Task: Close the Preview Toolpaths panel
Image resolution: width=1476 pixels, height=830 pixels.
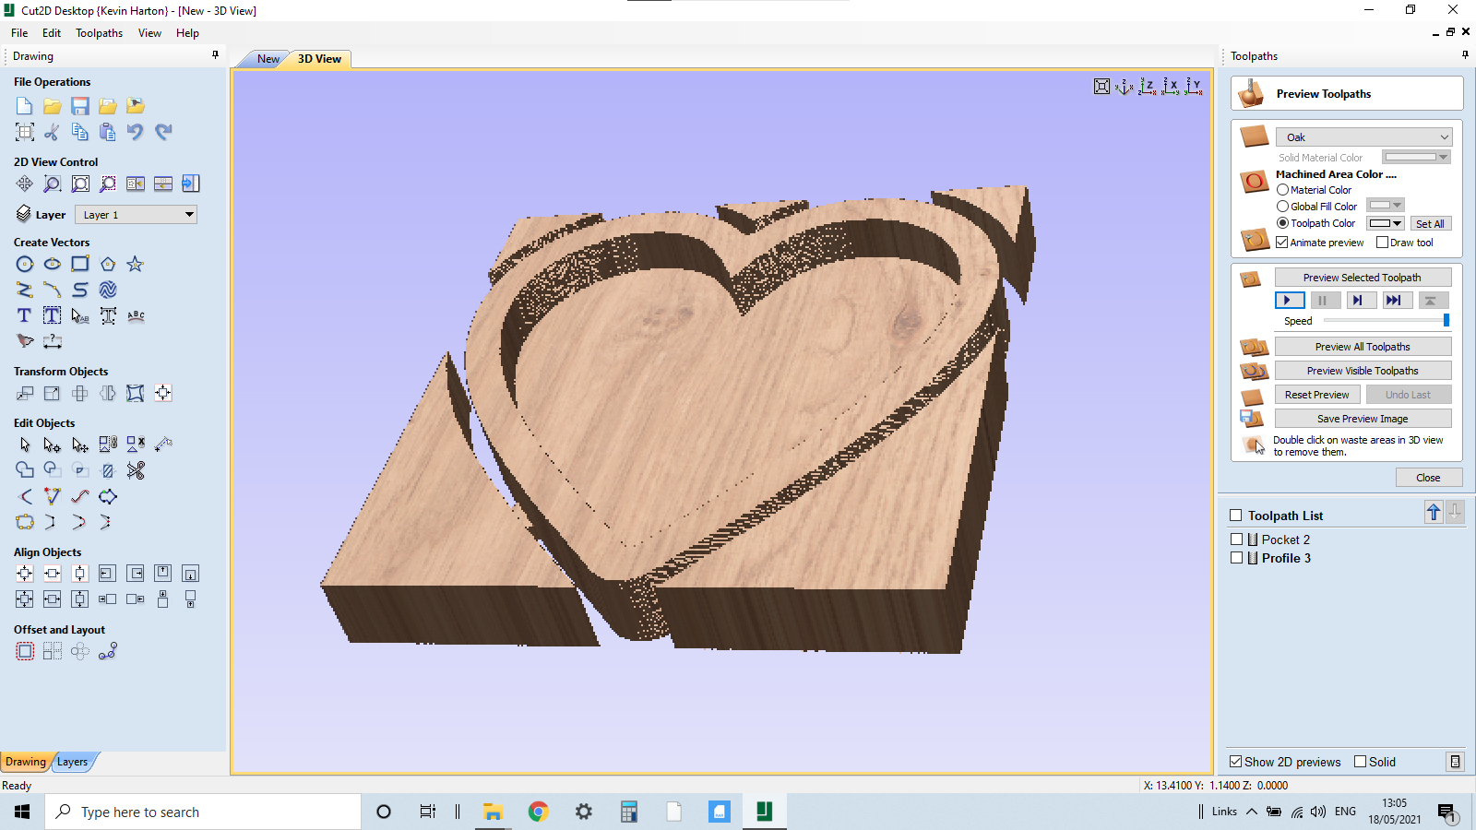Action: pos(1428,478)
